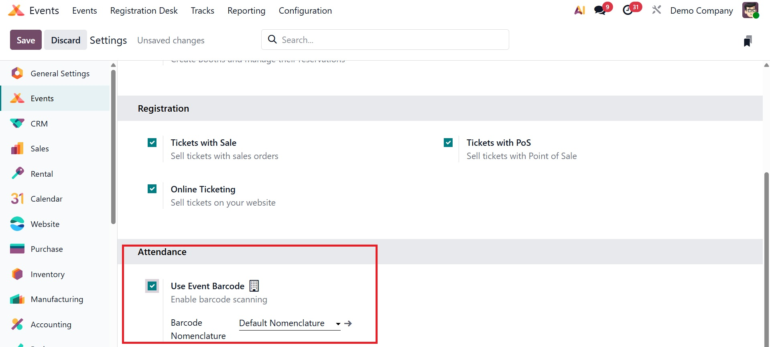This screenshot has width=770, height=347.
Task: Untick the Use Event Barcode checkbox
Action: (152, 286)
